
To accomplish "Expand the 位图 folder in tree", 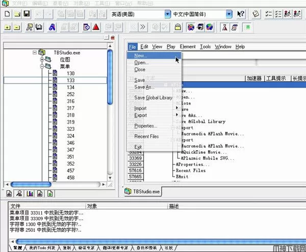I will tap(42, 60).
